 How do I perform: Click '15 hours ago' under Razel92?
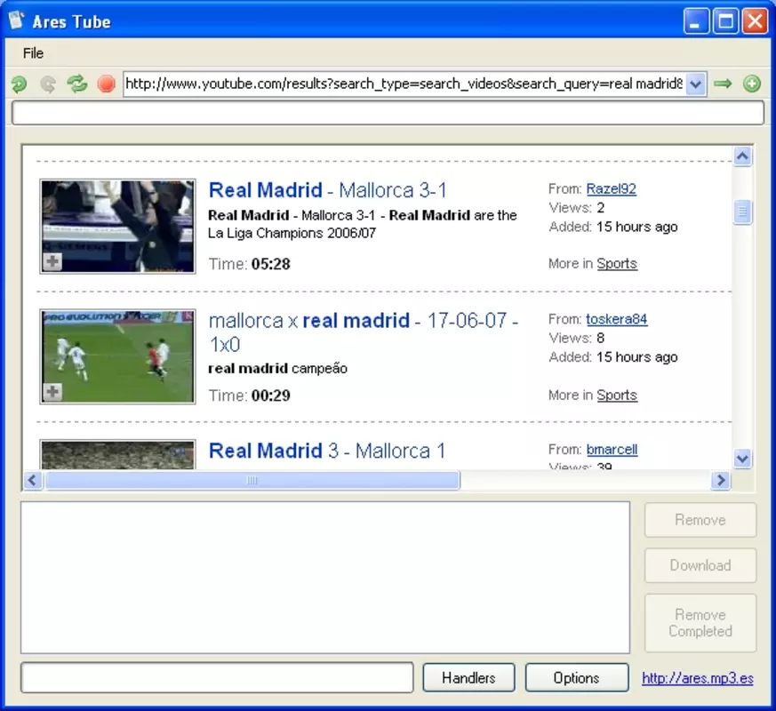[637, 228]
